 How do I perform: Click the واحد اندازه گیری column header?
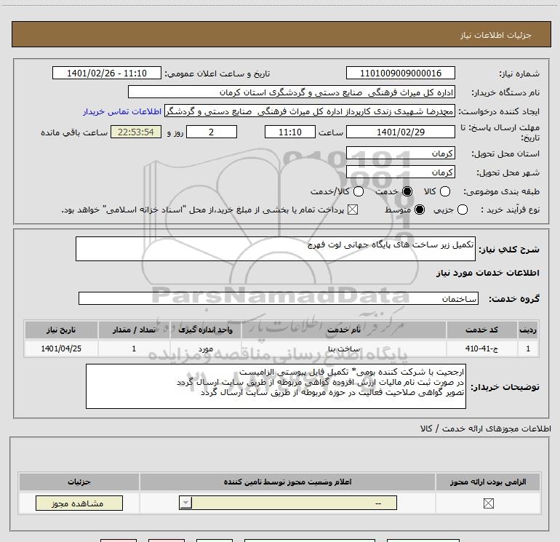[205, 330]
